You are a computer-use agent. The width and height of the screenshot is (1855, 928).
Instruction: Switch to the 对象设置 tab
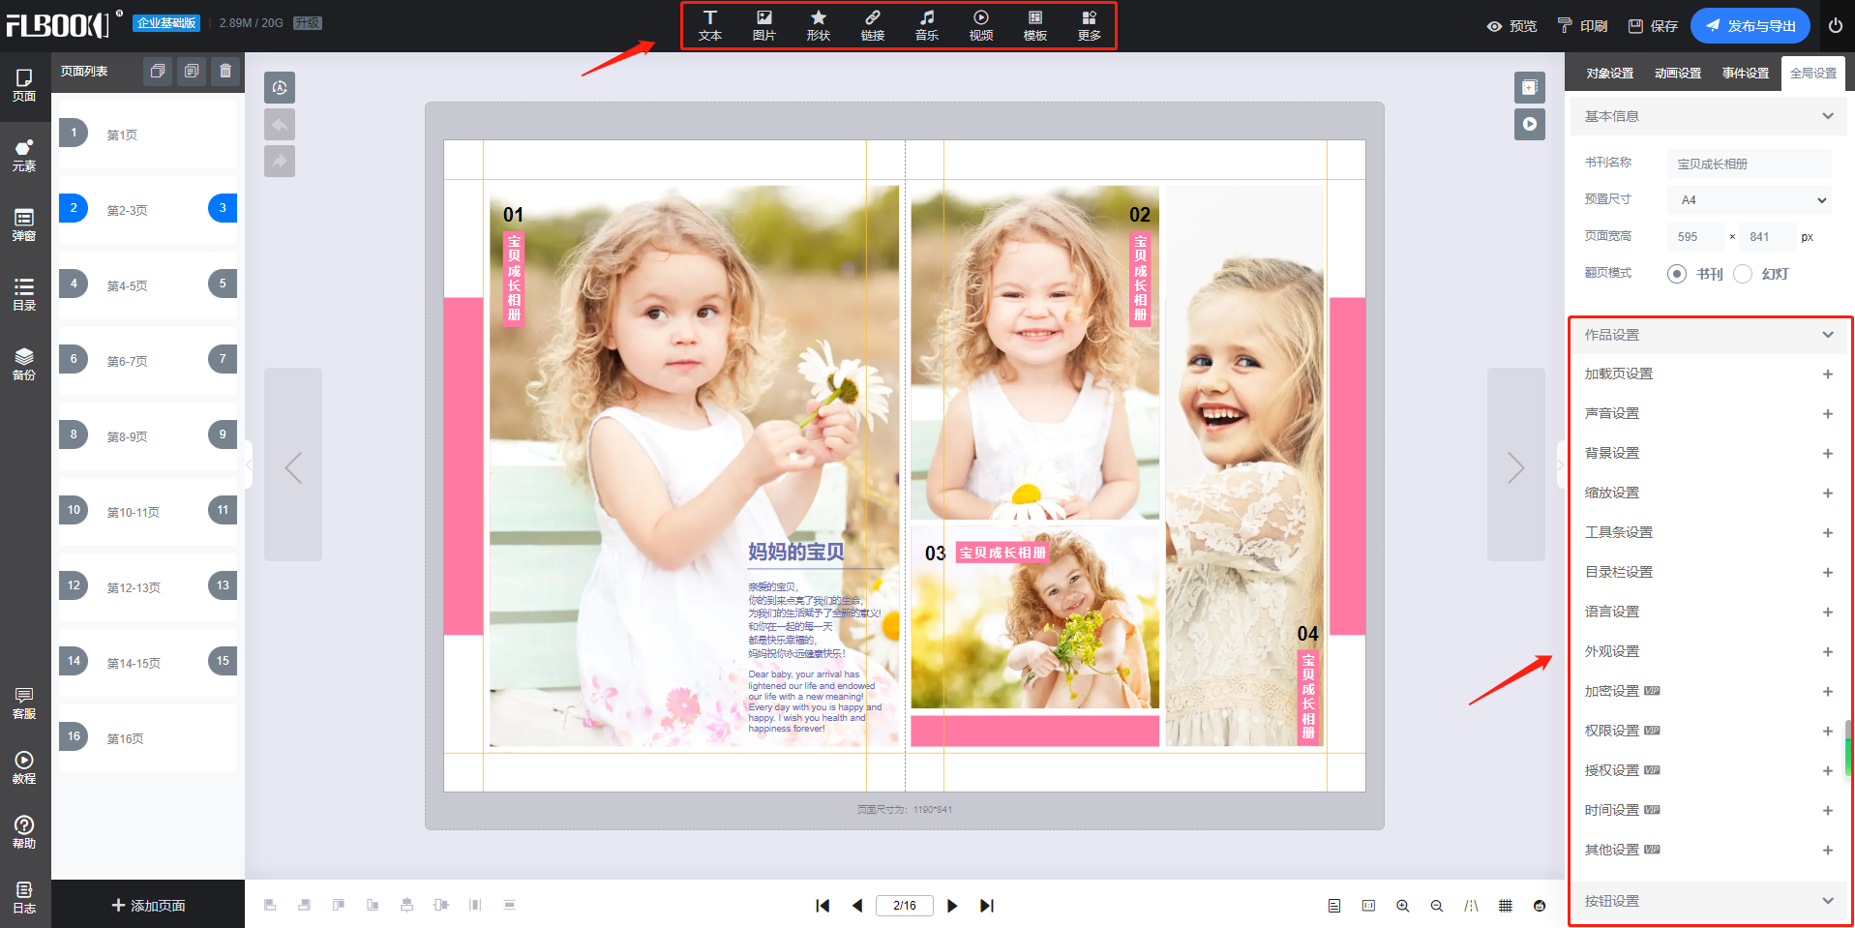point(1610,74)
